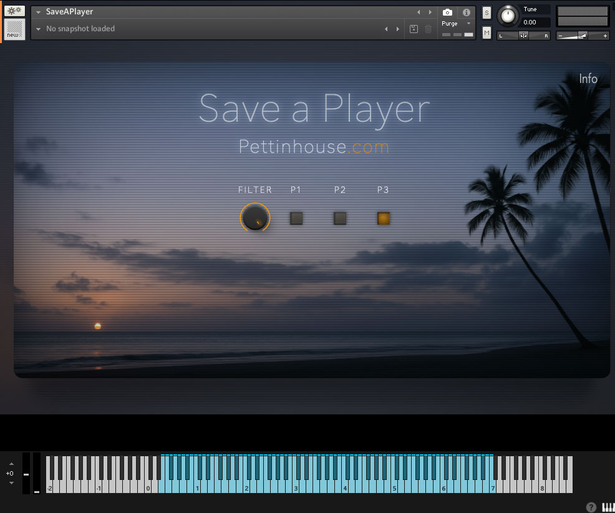
Task: Save the current snapshot with floppy disk icon
Action: point(414,29)
